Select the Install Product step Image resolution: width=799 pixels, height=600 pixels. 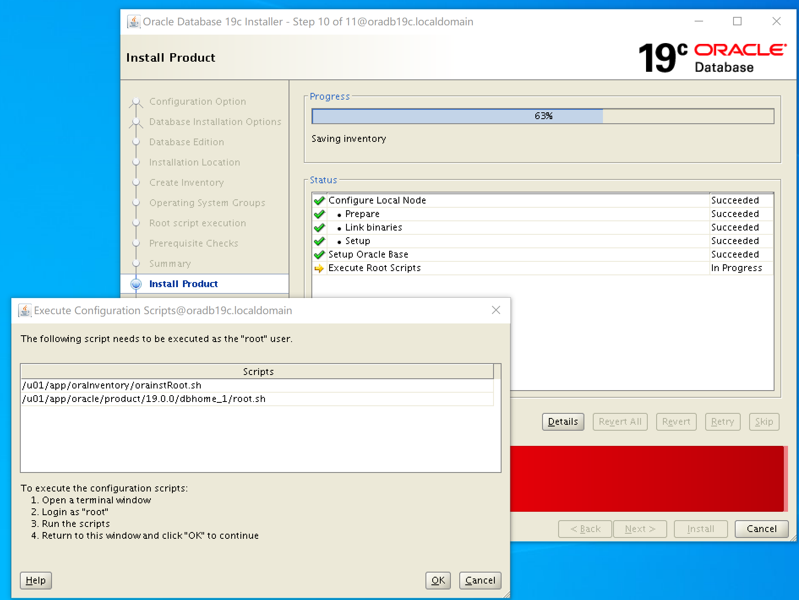[x=184, y=284]
